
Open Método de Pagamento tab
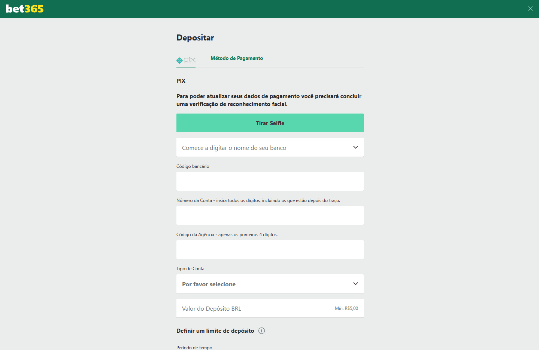click(237, 58)
